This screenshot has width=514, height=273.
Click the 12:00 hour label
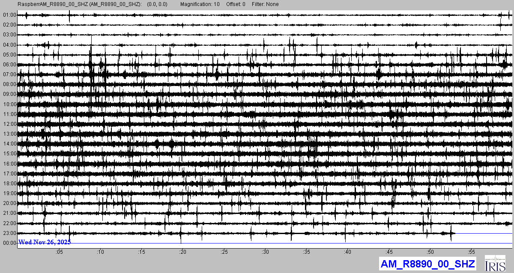click(x=9, y=124)
